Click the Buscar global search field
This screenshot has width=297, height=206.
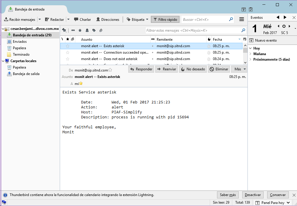pos(208,20)
